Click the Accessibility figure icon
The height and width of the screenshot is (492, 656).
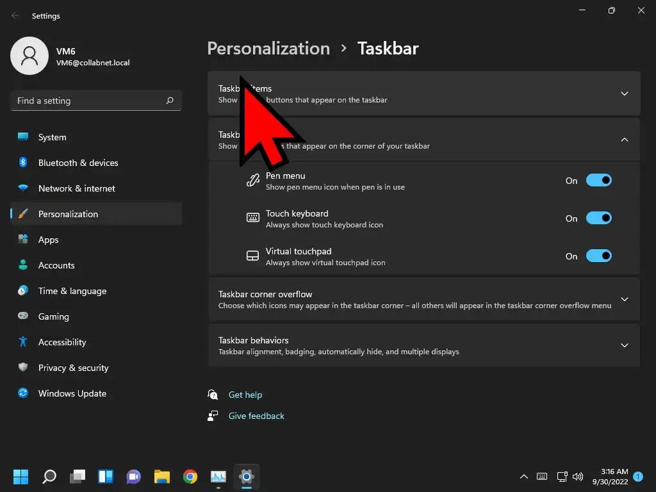point(23,342)
